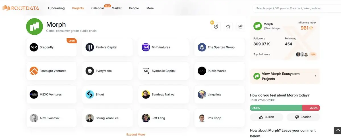Click the 809.07 K followers value
Image resolution: width=341 pixels, height=138 pixels.
pyautogui.click(x=262, y=44)
